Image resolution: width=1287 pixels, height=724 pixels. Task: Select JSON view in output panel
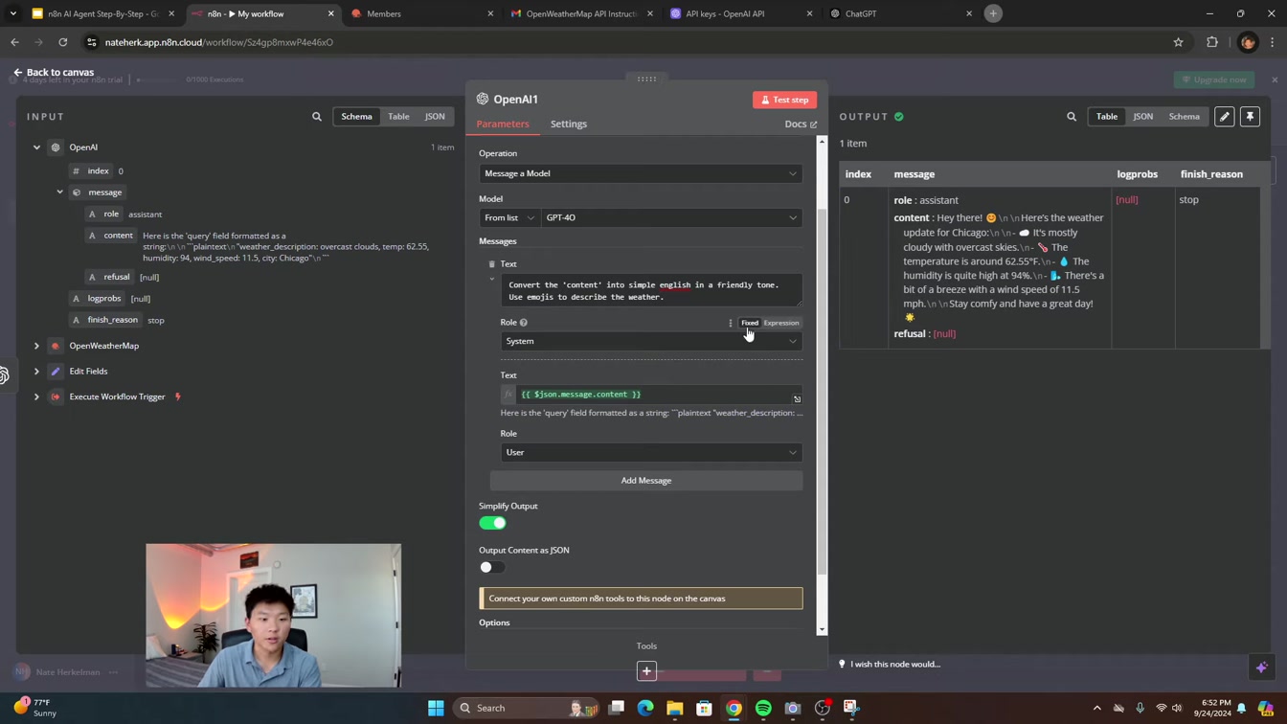1143,116
